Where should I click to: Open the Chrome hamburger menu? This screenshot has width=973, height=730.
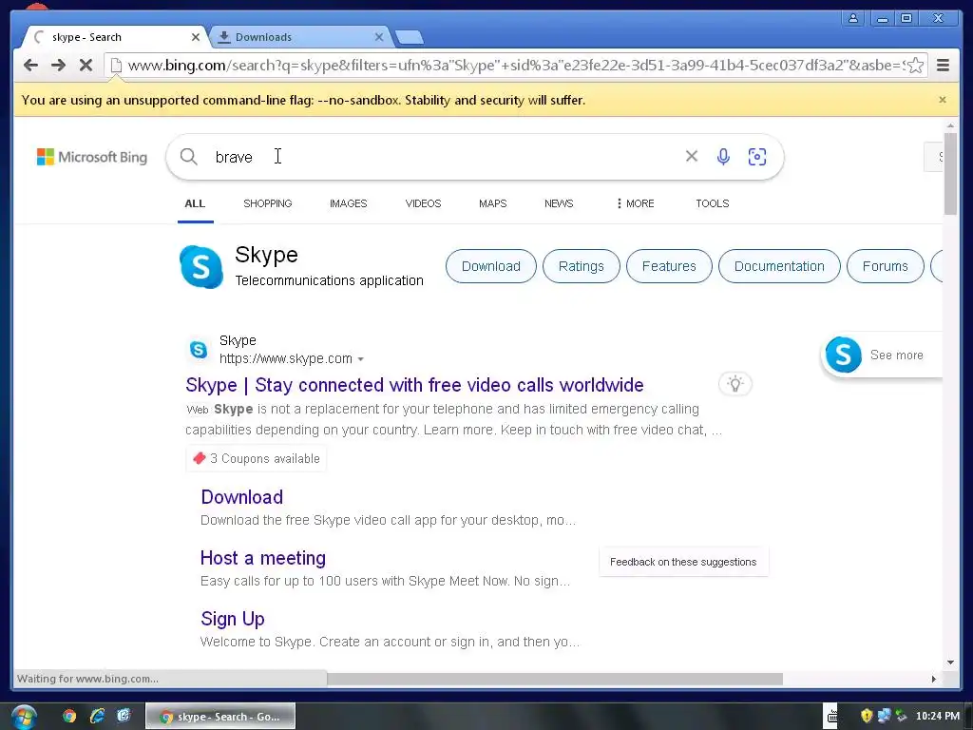coord(943,66)
